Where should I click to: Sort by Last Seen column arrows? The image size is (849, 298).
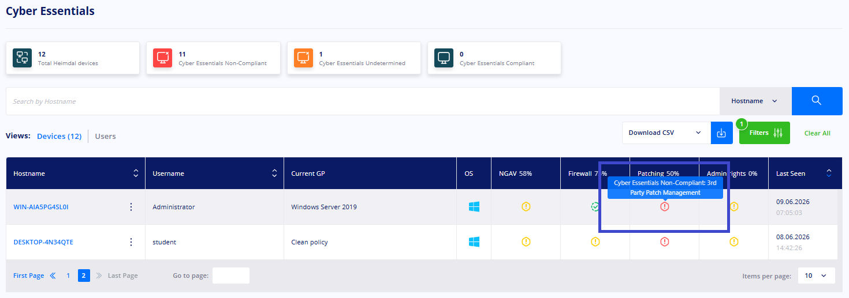pyautogui.click(x=829, y=173)
